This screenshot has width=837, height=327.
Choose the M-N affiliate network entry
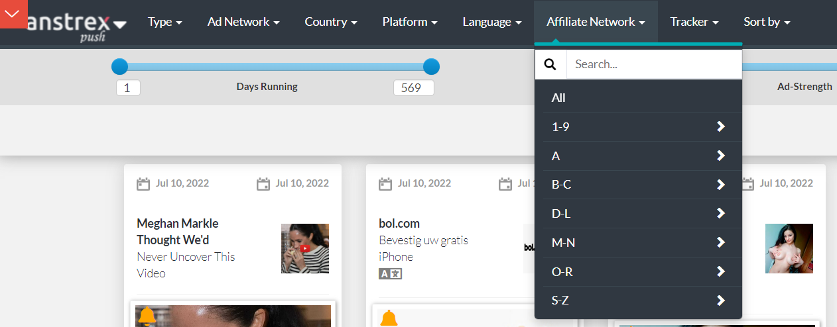(x=564, y=243)
